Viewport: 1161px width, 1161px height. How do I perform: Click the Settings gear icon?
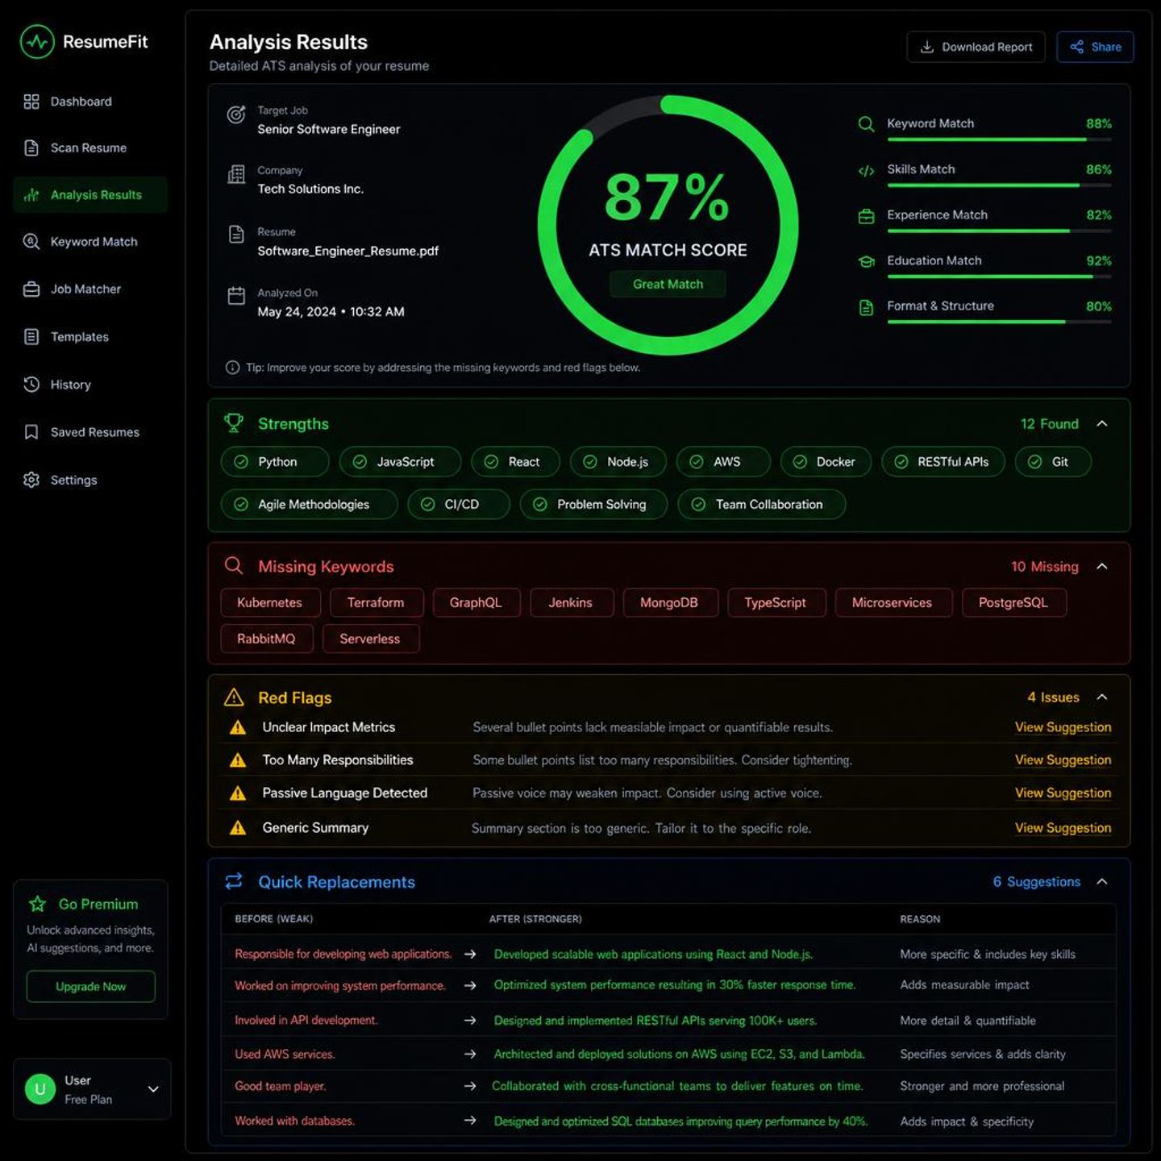point(31,480)
